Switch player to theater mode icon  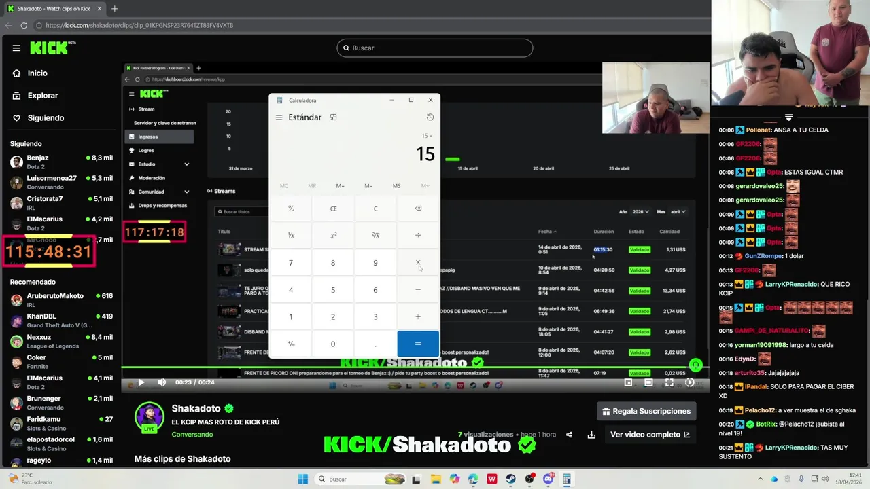648,382
